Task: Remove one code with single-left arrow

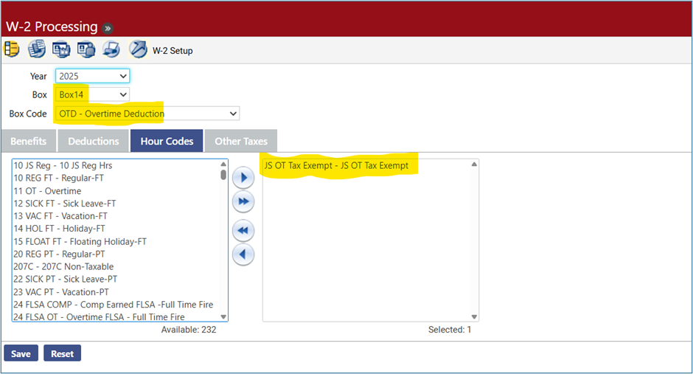Action: click(x=243, y=254)
